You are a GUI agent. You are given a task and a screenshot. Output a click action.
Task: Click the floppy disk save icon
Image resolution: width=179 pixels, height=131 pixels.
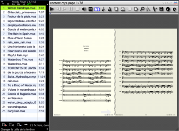pos(161,10)
